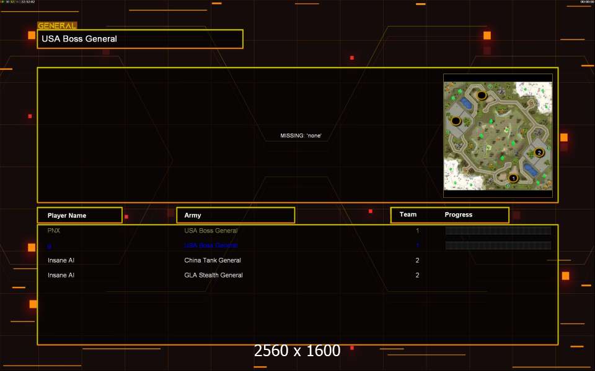The image size is (595, 371).
Task: Click the second player's loading progress bar
Action: pyautogui.click(x=498, y=245)
